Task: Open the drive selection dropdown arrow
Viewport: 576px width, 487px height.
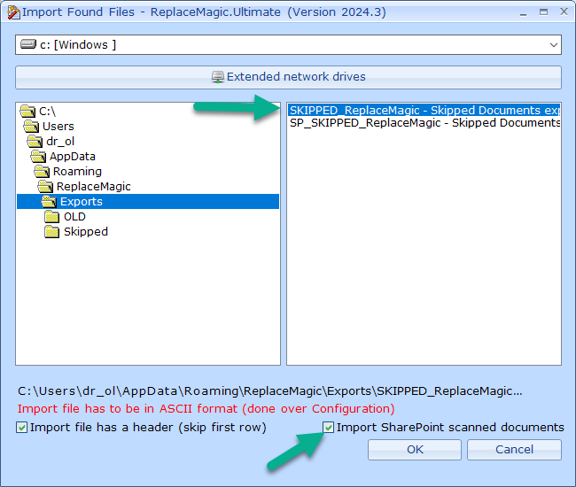Action: coord(553,45)
